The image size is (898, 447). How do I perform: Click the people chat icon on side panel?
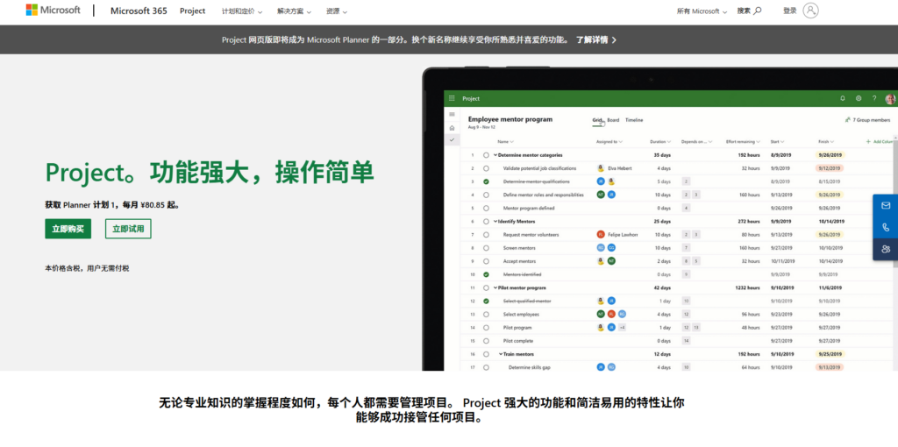coord(886,249)
